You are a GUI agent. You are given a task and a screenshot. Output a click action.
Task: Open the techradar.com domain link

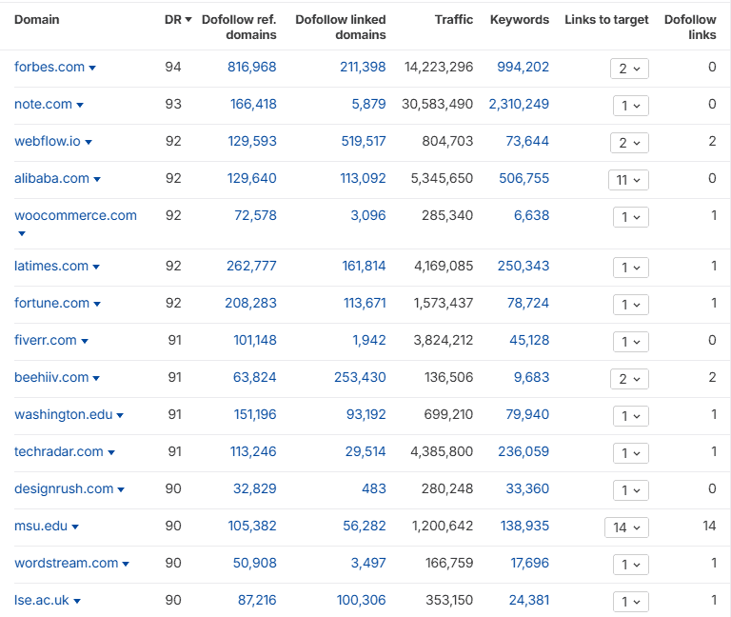[59, 451]
